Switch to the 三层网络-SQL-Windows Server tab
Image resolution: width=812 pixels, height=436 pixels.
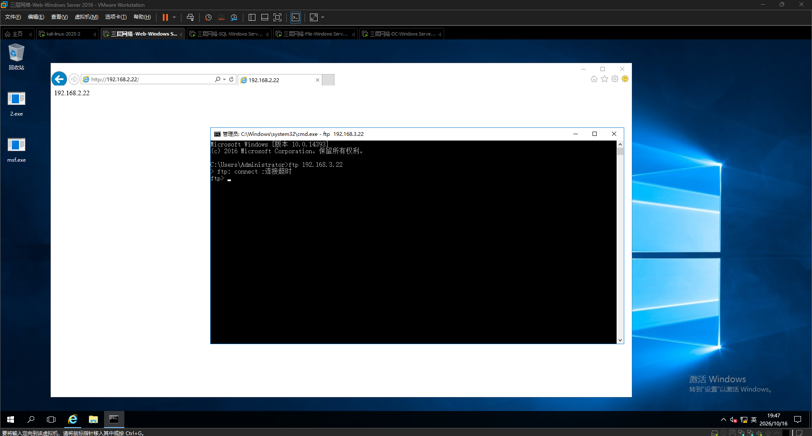point(230,34)
